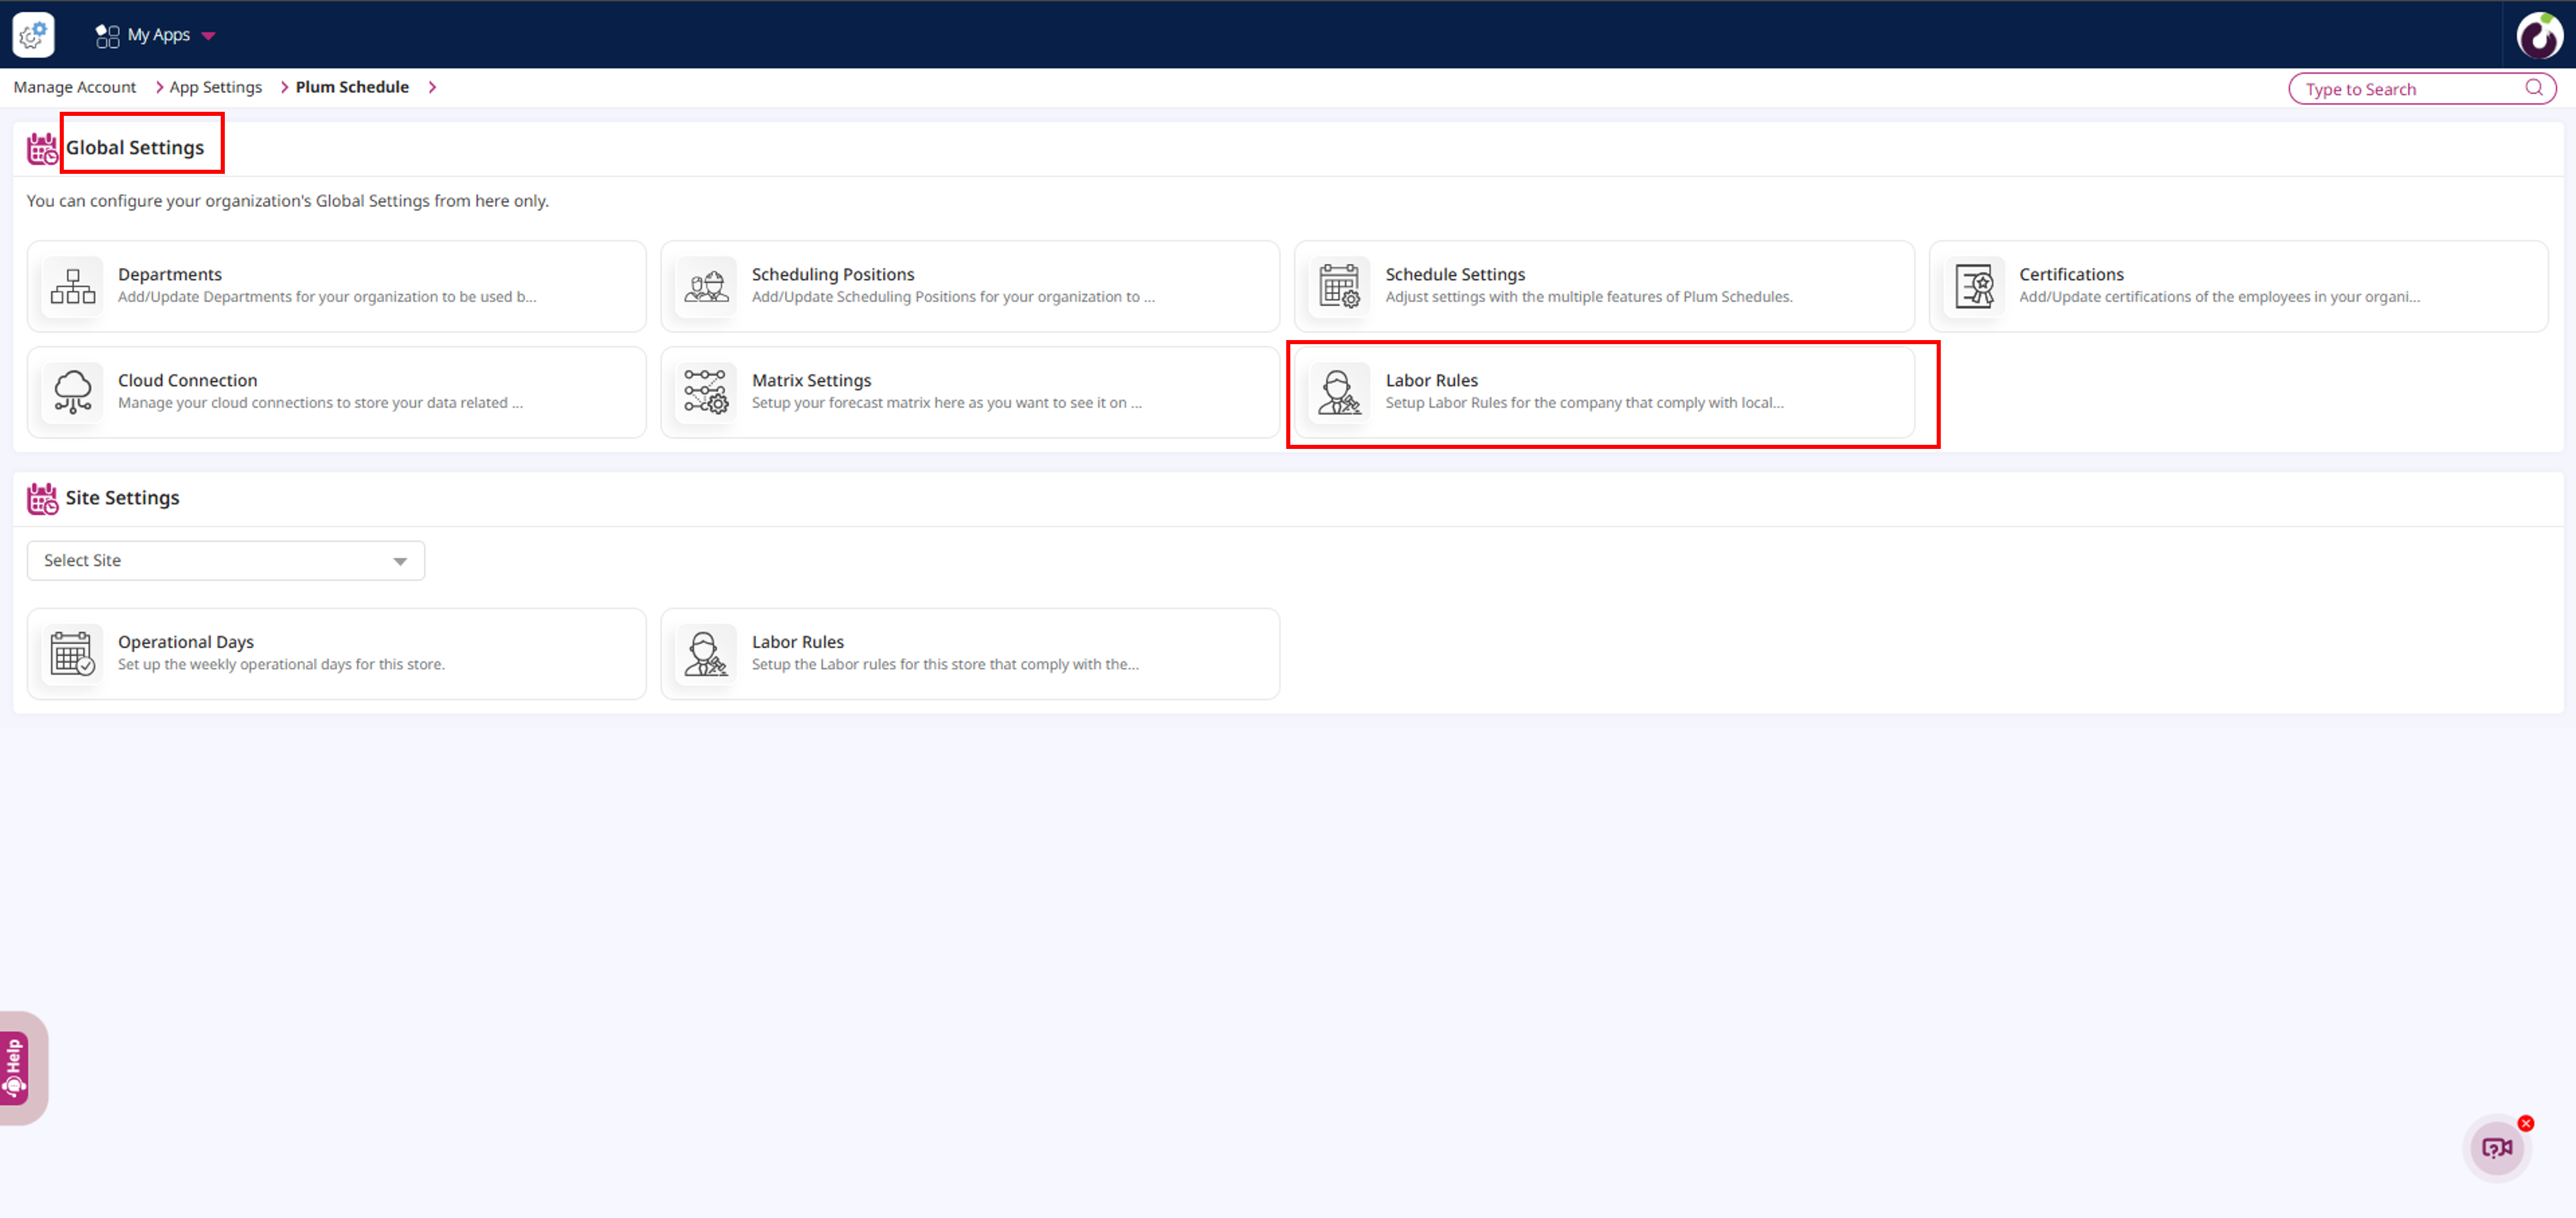Screen dimensions: 2576x1218
Task: Open the Help side tab
Action: click(15, 1068)
